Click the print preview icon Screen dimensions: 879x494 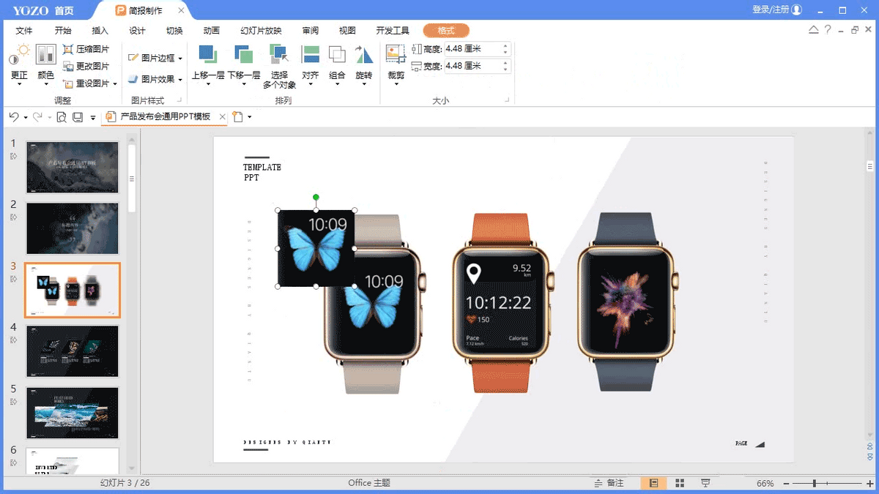[x=62, y=117]
